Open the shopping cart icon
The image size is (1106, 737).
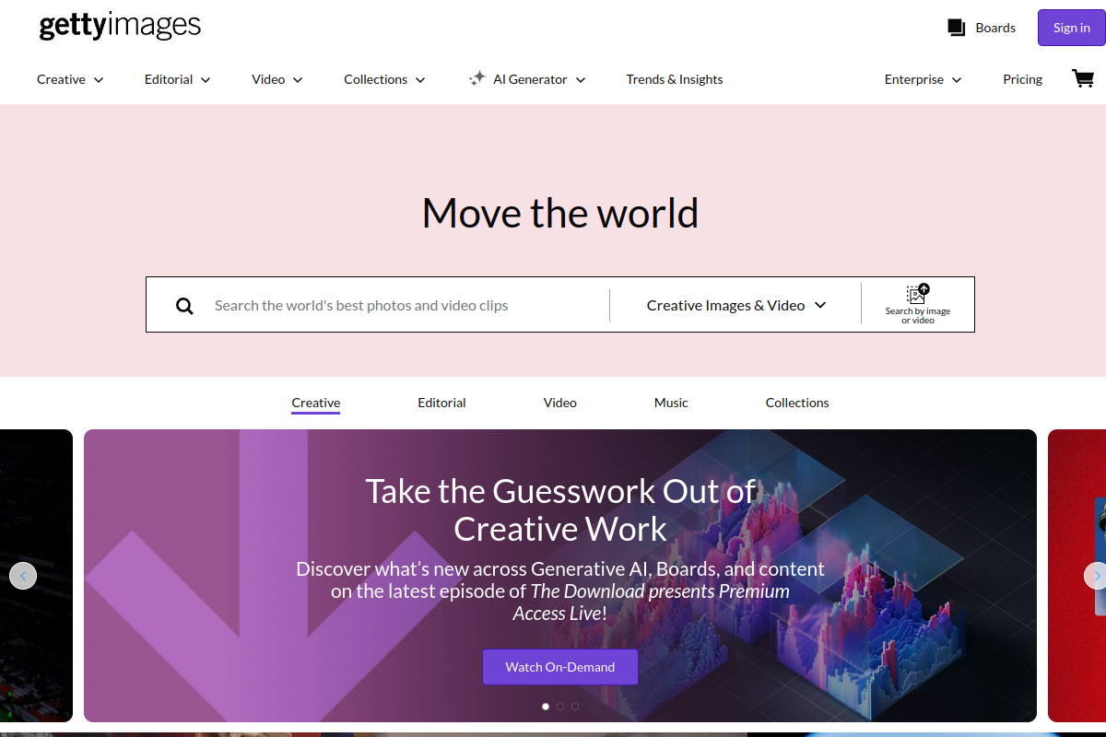[1082, 78]
